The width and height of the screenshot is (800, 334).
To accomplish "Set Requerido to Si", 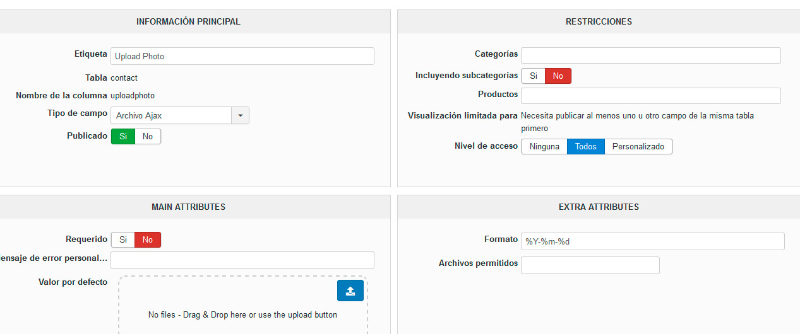I will click(123, 239).
